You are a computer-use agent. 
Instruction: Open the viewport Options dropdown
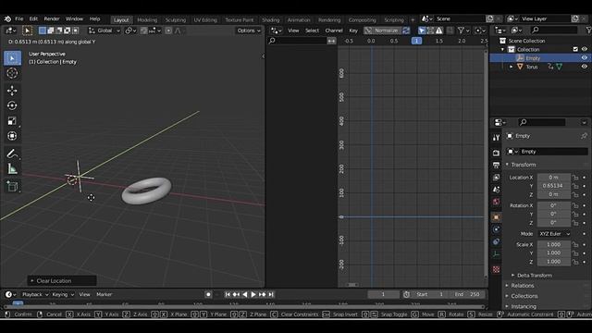pos(249,31)
